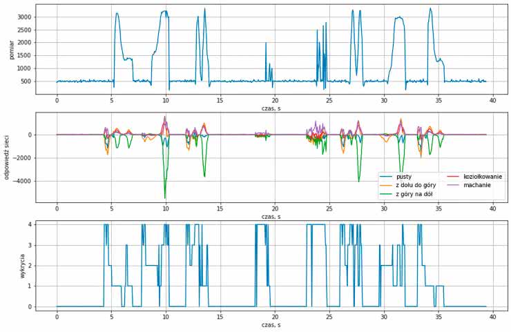Click the deepest green trough in the middle plot
The image size is (511, 332).
[165, 198]
